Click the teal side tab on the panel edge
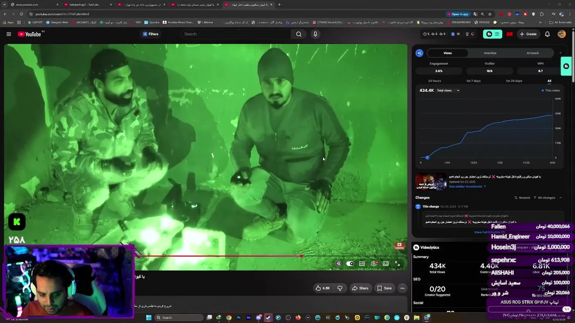Image resolution: width=575 pixels, height=323 pixels. click(x=566, y=66)
